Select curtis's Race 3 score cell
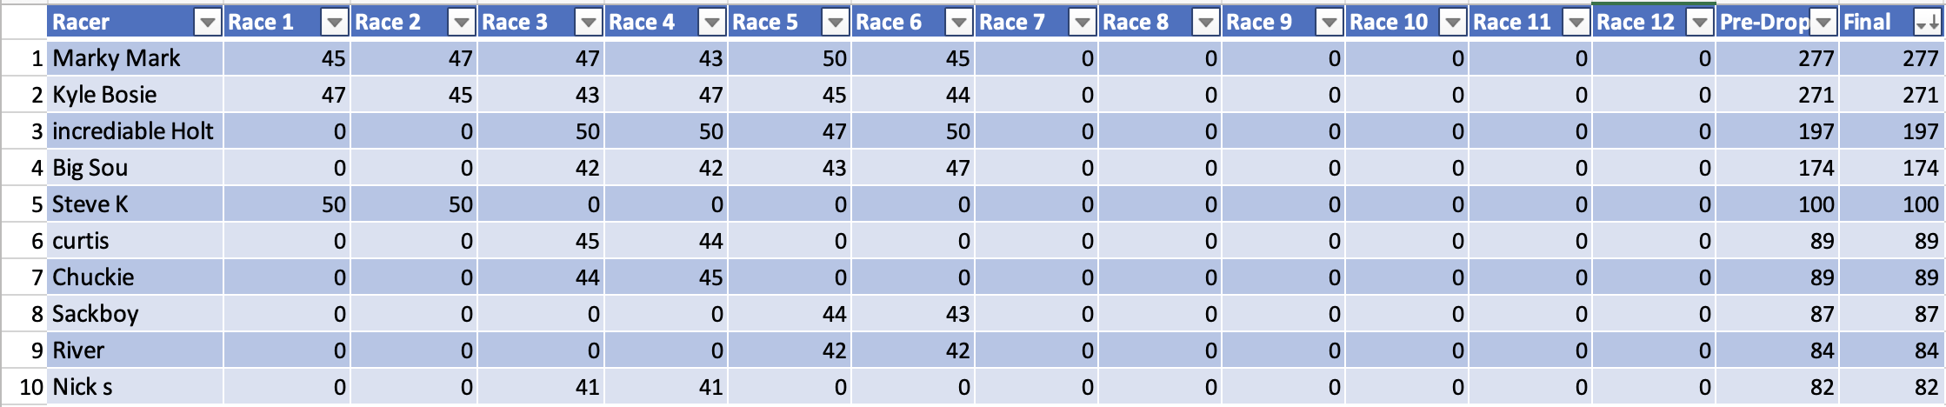This screenshot has width=1946, height=407. [x=540, y=241]
